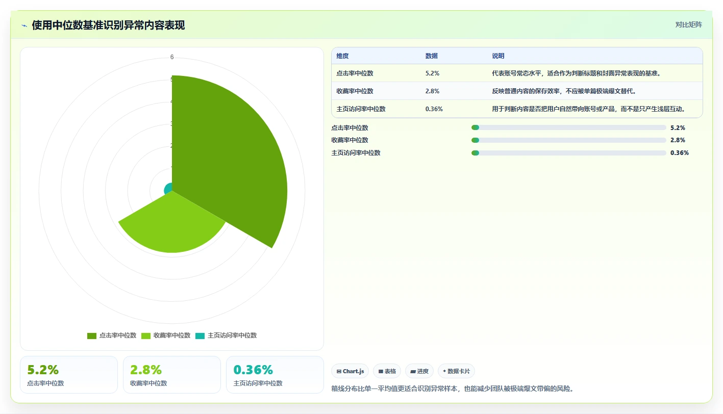Viewport: 723px width, 414px height.
Task: Open the 对比矩阵 label in the header
Action: [x=688, y=24]
